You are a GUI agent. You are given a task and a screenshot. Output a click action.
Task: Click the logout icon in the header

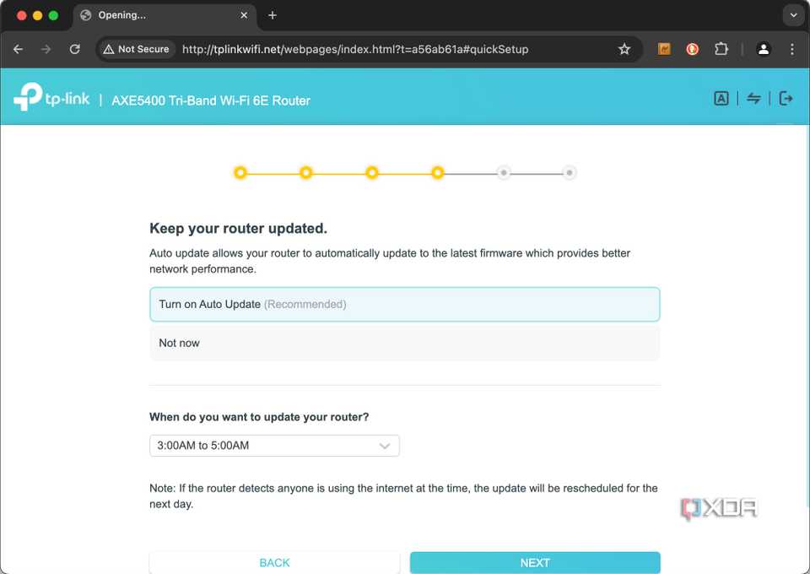pyautogui.click(x=786, y=98)
